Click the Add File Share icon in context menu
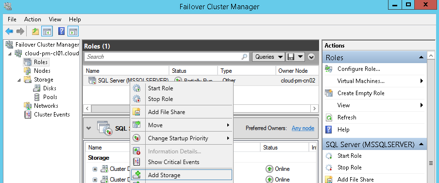This screenshot has width=439, height=183. pos(136,112)
